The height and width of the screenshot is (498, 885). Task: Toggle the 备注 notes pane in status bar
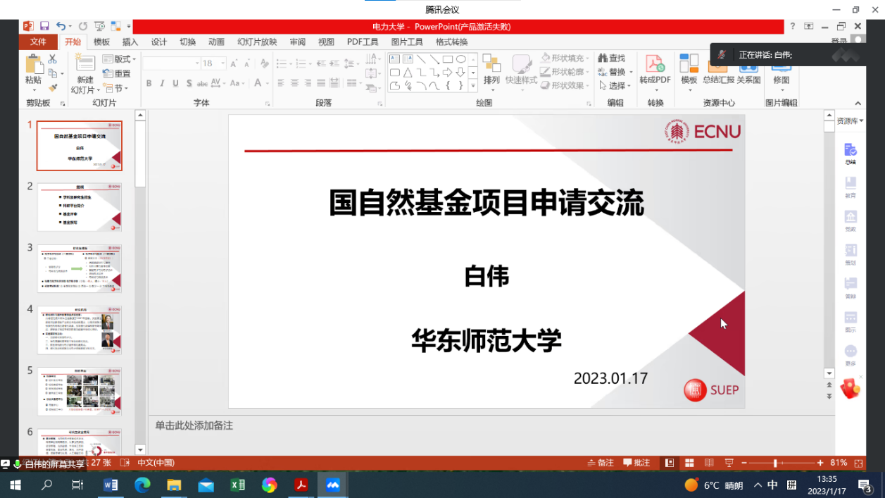click(x=600, y=463)
